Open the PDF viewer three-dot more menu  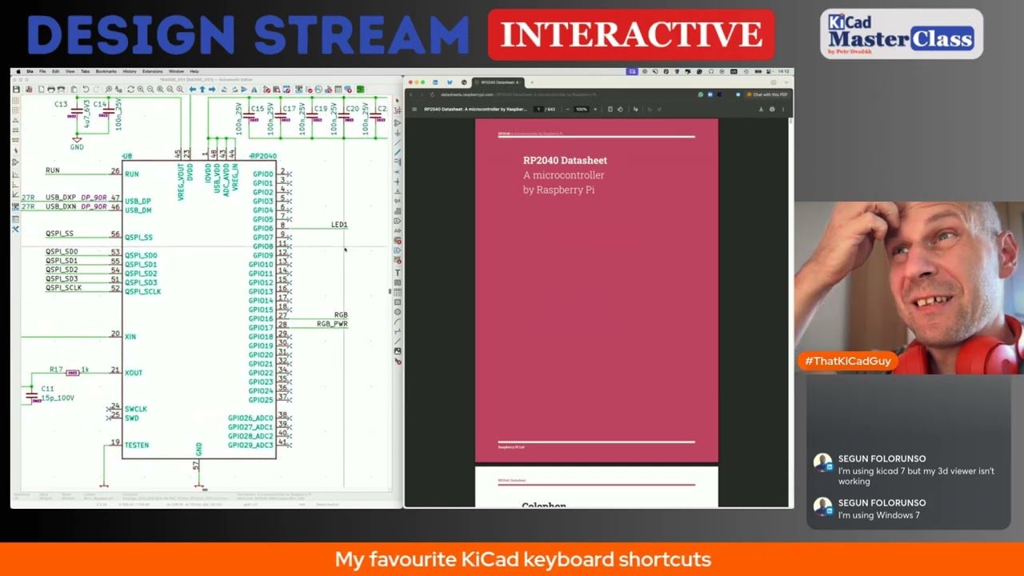pyautogui.click(x=783, y=109)
